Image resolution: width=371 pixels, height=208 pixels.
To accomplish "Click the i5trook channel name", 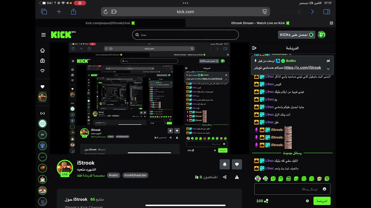I will coord(86,163).
